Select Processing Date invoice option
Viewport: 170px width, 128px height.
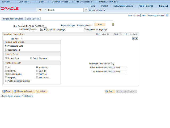pyautogui.click(x=6, y=46)
